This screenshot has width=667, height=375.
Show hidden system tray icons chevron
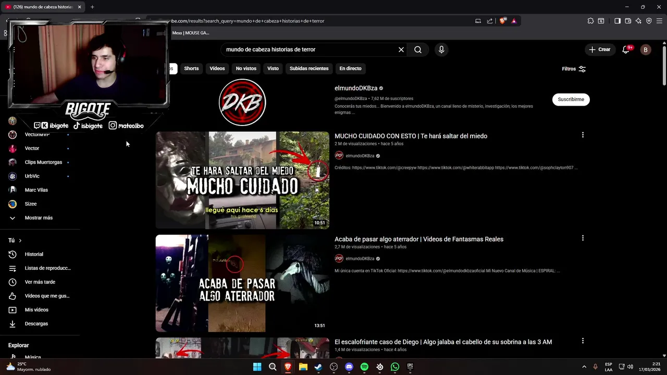tap(584, 367)
